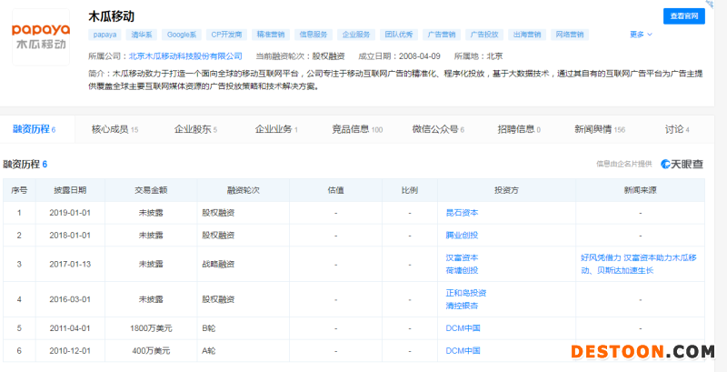This screenshot has height=372, width=727.
Task: Open investor link 昆石资本
Action: [x=461, y=212]
